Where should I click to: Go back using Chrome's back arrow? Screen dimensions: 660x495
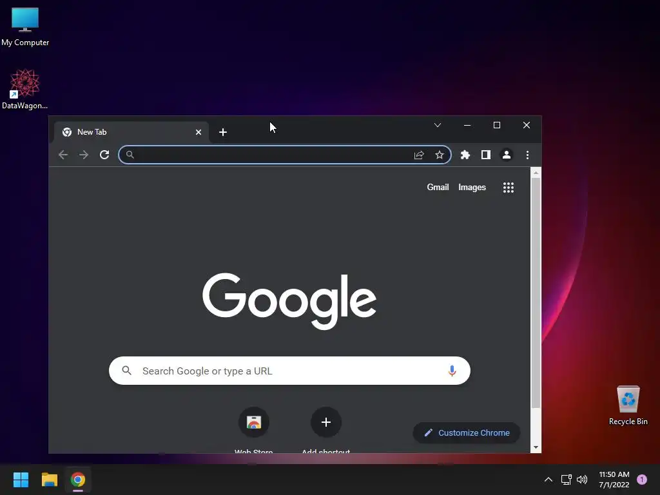pos(63,155)
